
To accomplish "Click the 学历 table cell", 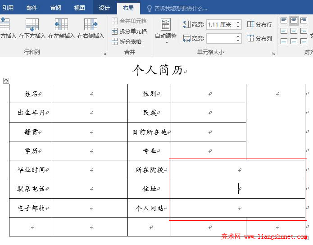I will coord(31,151).
